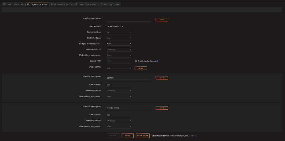Click the Interface eth0 tab icon
Viewport: 285px width, 141px height.
click(x=4, y=4)
